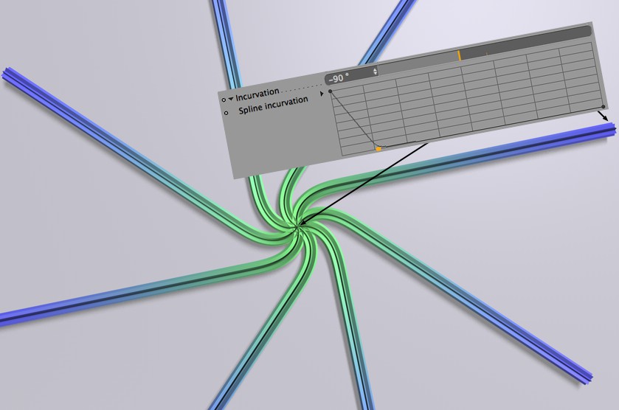Select the dark spline point at the graph's right edge
Image resolution: width=619 pixels, height=410 pixels.
click(604, 106)
